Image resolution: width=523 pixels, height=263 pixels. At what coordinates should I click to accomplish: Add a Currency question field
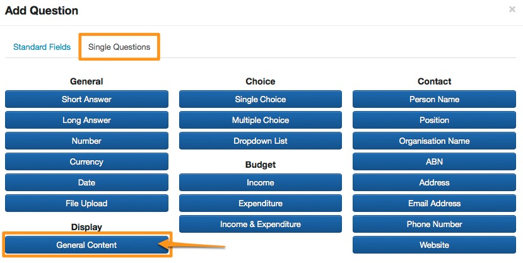[86, 161]
